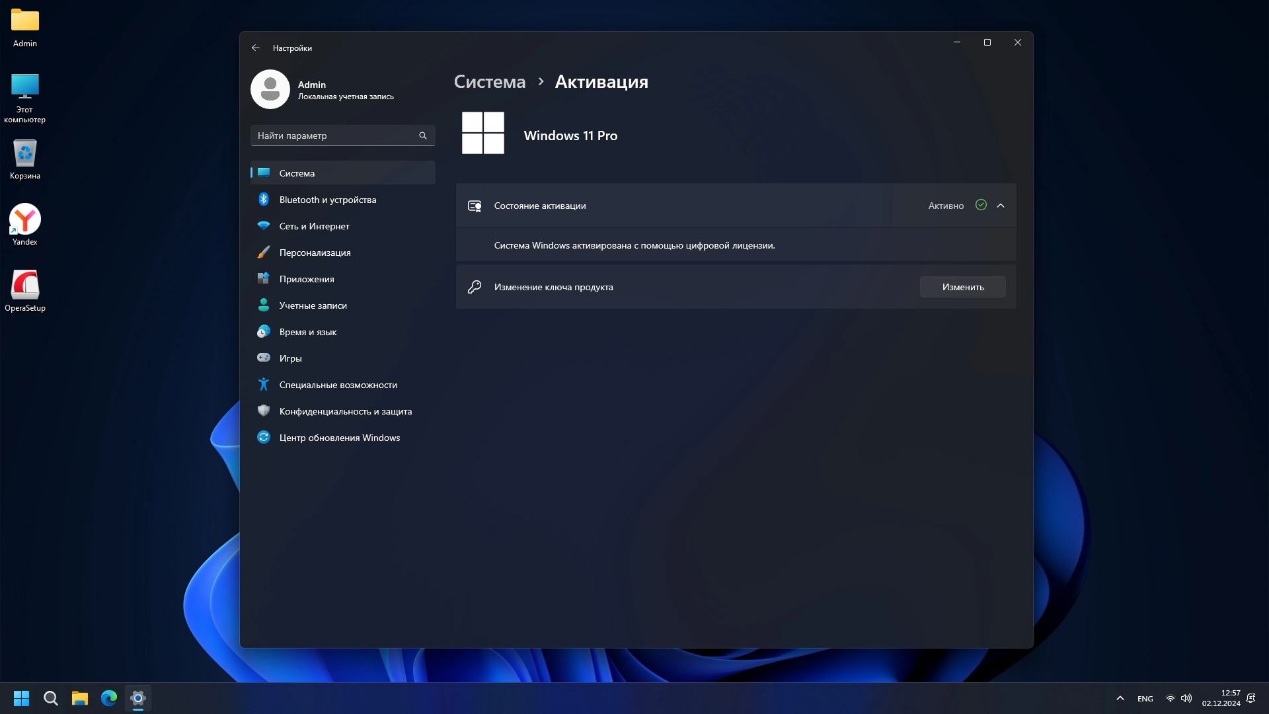The height and width of the screenshot is (714, 1269).
Task: Click the Специальные возможности accessibility icon
Action: (x=264, y=385)
